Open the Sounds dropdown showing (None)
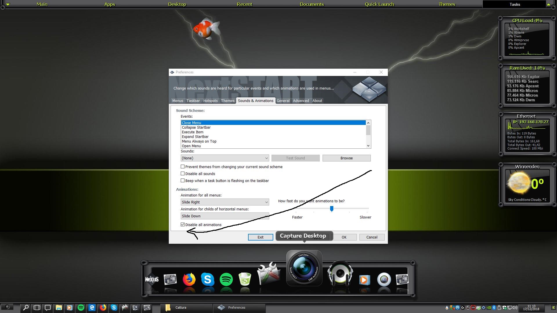This screenshot has height=313, width=557. pos(225,158)
